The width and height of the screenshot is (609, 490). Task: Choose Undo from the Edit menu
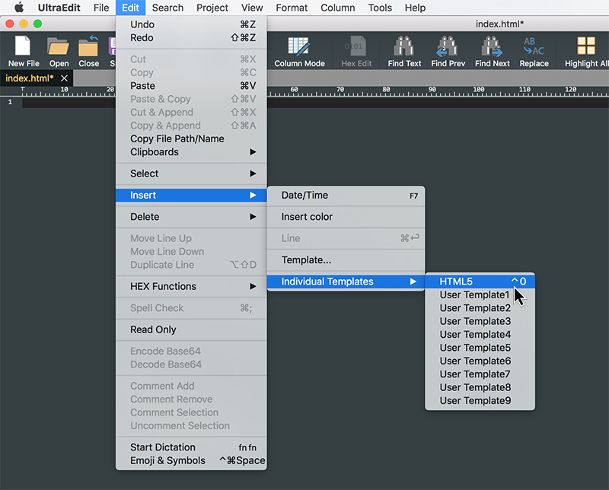coord(191,24)
